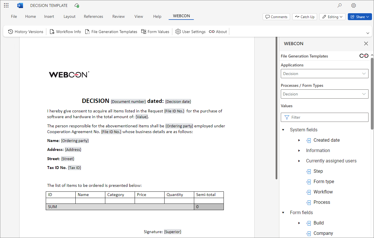
Task: Open settings via the gear icon
Action: tap(354, 5)
